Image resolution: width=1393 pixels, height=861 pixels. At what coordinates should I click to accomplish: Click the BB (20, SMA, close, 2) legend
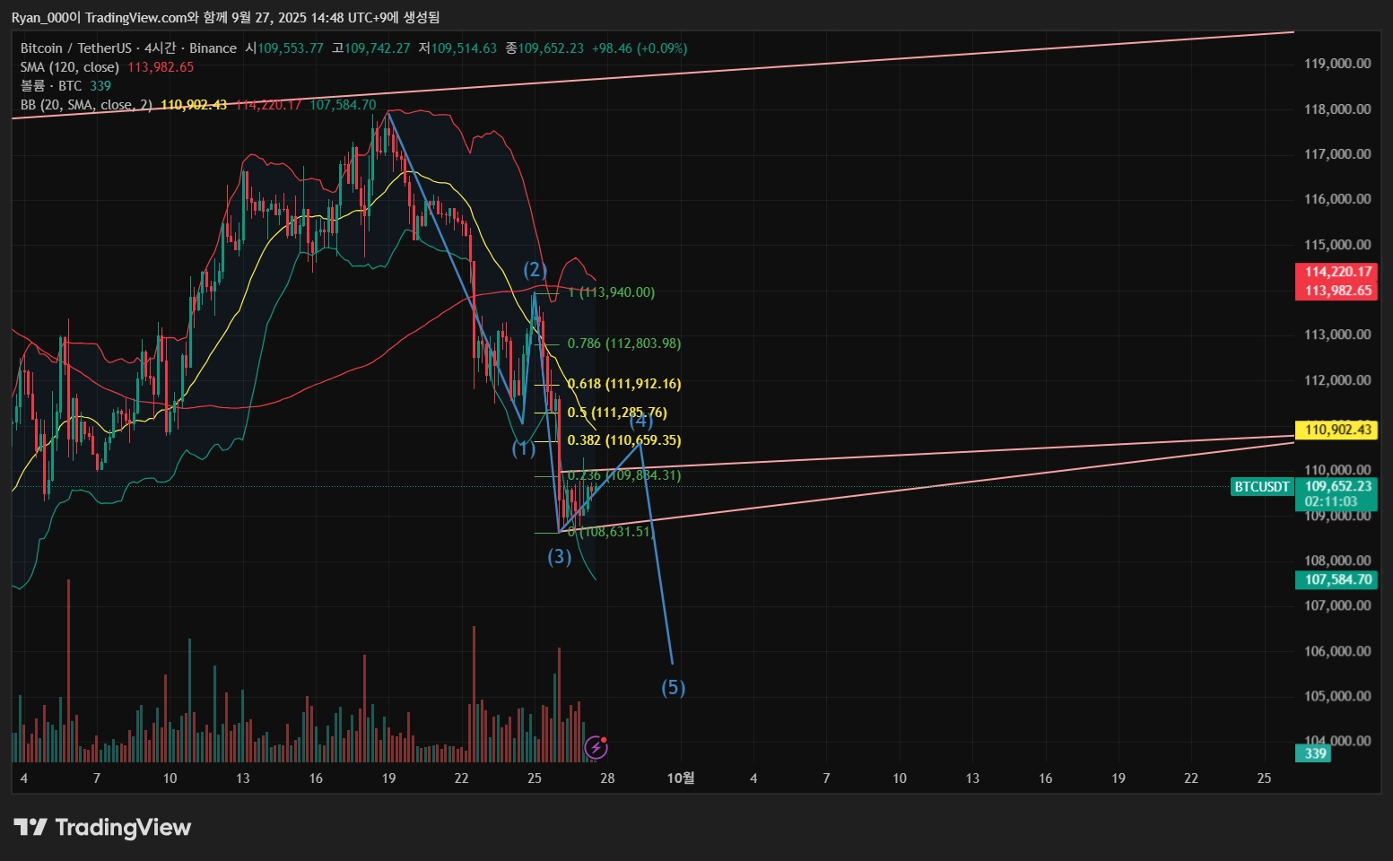[x=86, y=105]
